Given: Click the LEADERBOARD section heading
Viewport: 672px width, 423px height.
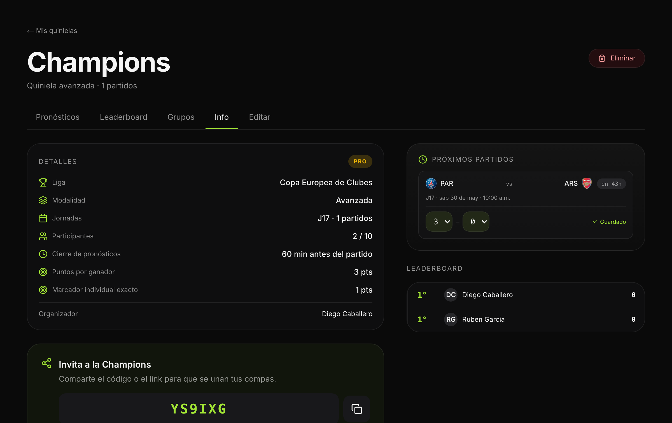Looking at the screenshot, I should [x=435, y=269].
